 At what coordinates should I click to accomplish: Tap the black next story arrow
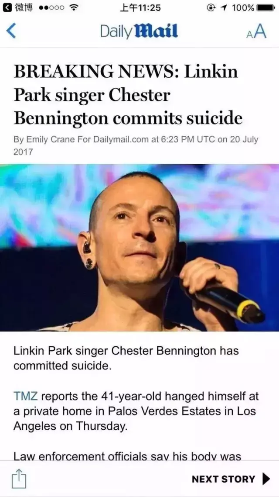coord(266,479)
